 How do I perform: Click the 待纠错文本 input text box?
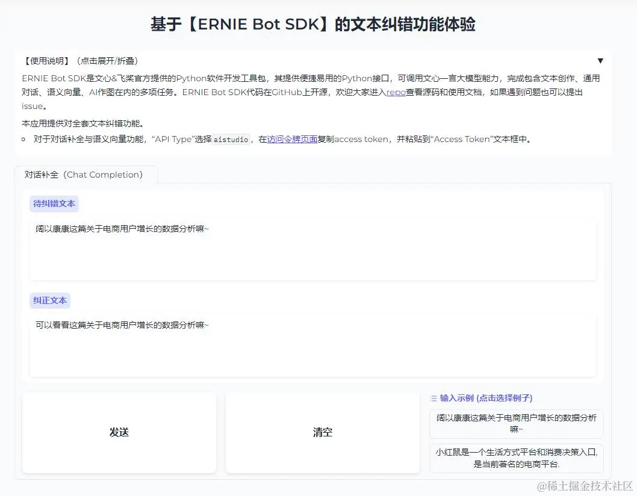(313, 249)
